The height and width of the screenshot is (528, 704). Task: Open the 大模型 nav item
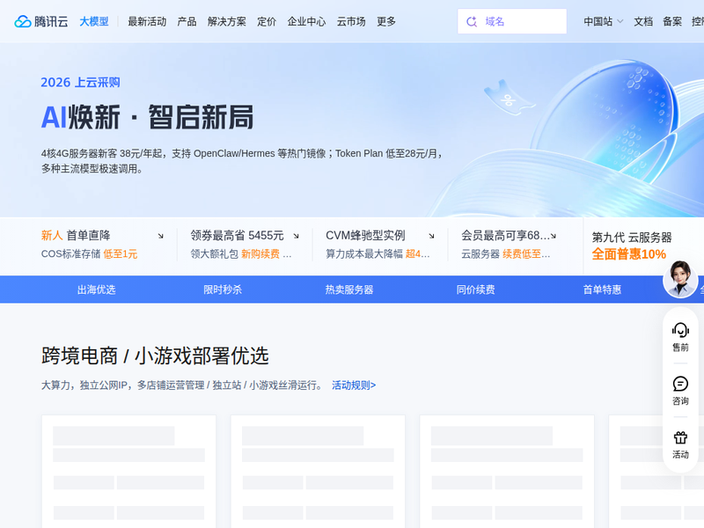(x=94, y=21)
